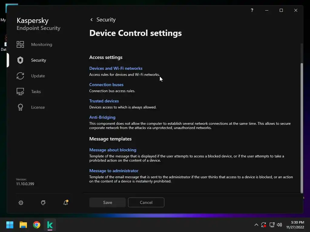Image resolution: width=310 pixels, height=232 pixels.
Task: Click the Message templates heading
Action: (110, 139)
